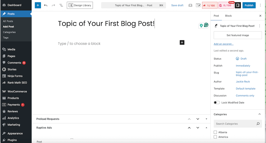Switch to the Post tab
The height and width of the screenshot is (143, 266).
(216, 16)
